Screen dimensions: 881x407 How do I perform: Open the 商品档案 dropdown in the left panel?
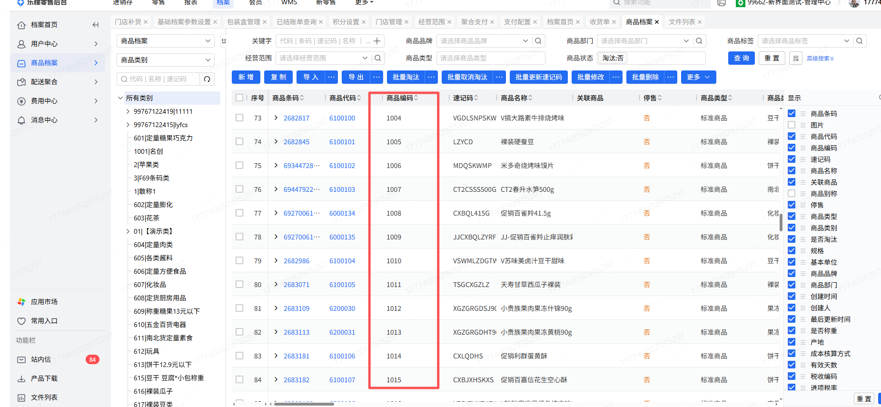click(165, 41)
